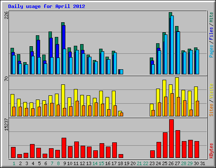Viewport: 216px width, 168px height.
Task: Select green weekend day label 28
Action: pyautogui.click(x=184, y=163)
